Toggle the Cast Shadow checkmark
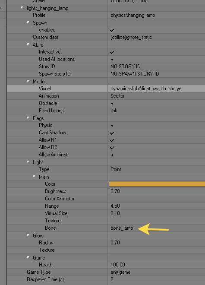 pyautogui.click(x=112, y=133)
